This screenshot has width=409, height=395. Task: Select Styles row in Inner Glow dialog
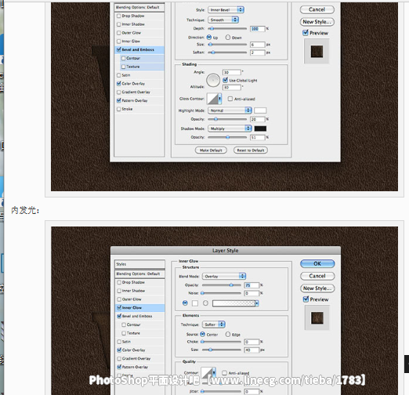[139, 264]
